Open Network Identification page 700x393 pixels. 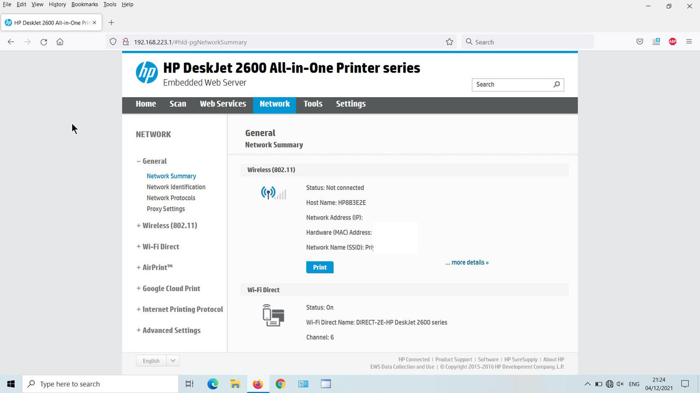coord(176,187)
